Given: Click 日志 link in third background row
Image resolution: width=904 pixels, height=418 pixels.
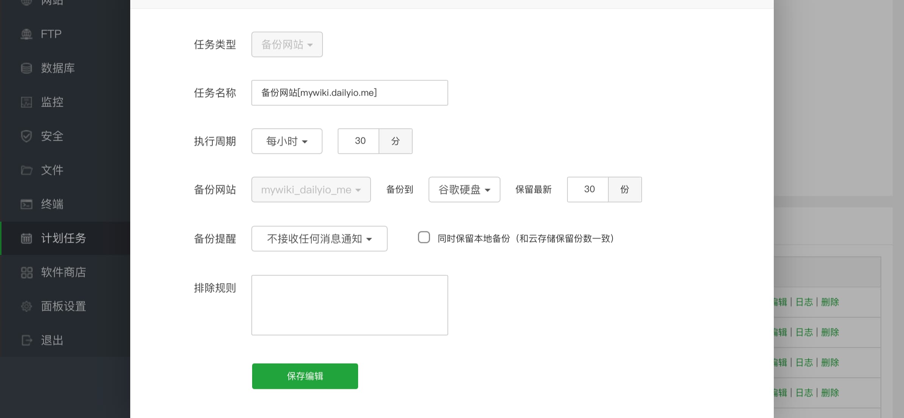Looking at the screenshot, I should (x=804, y=363).
